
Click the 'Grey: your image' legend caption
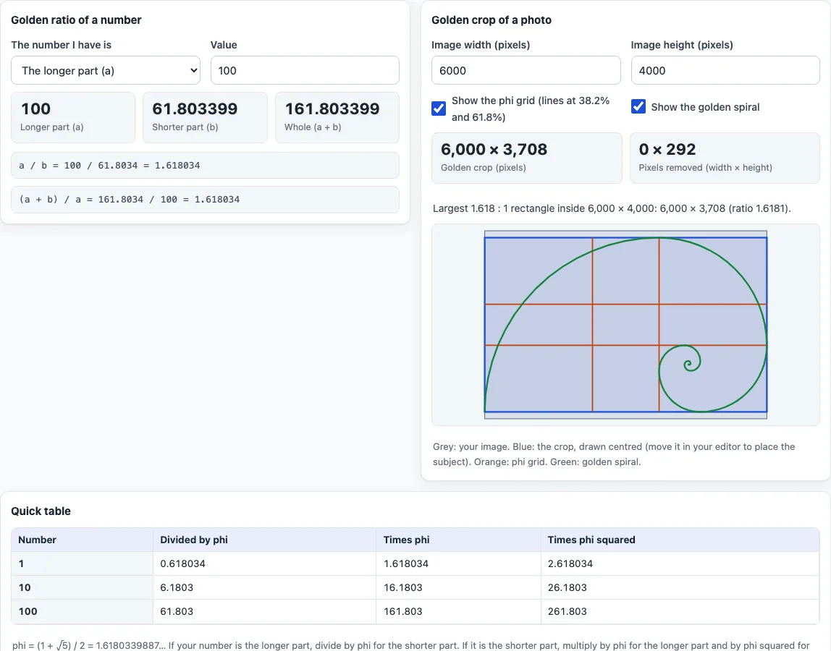point(614,454)
